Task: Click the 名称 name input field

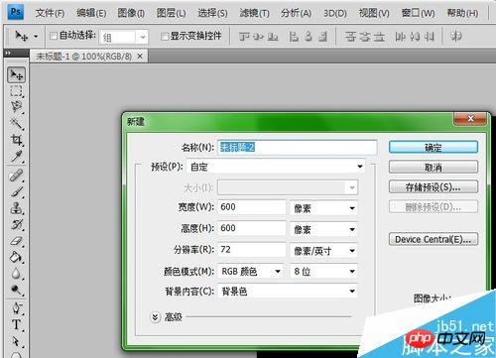Action: [x=297, y=147]
